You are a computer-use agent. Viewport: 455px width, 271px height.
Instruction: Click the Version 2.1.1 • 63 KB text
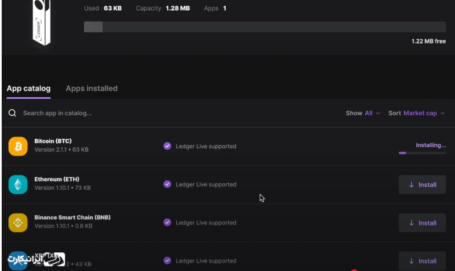[x=61, y=150]
